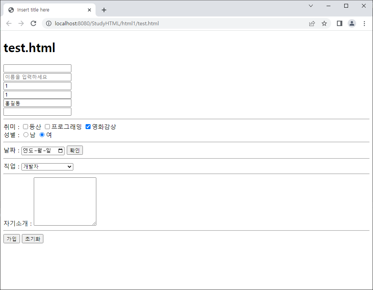The width and height of the screenshot is (373, 290).
Task: Open the browser side panel icon
Action: pyautogui.click(x=340, y=23)
